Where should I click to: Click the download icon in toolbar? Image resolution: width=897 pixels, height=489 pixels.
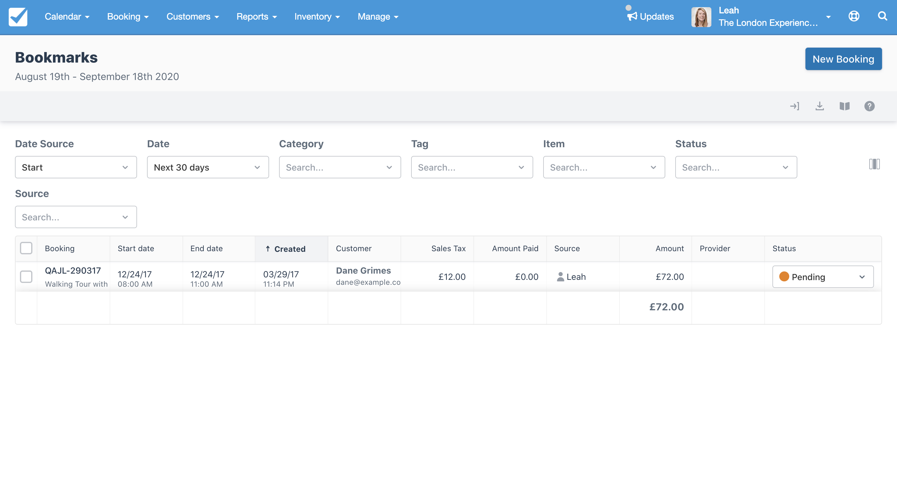820,106
